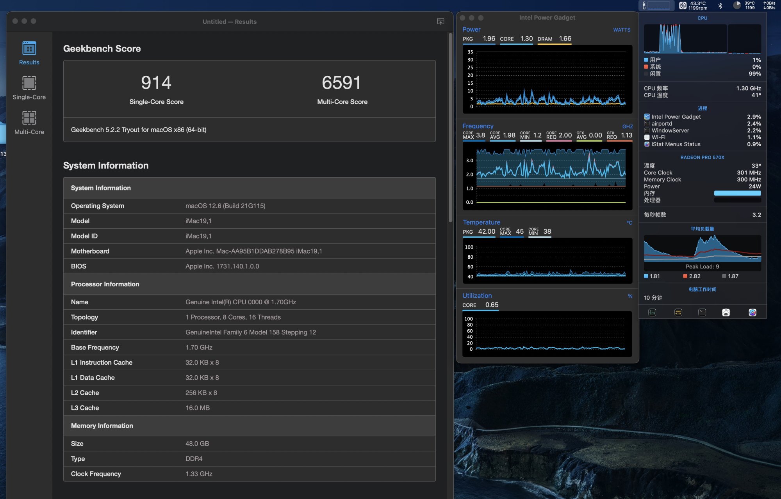Click the upload results icon in Geekbench title bar

click(440, 21)
